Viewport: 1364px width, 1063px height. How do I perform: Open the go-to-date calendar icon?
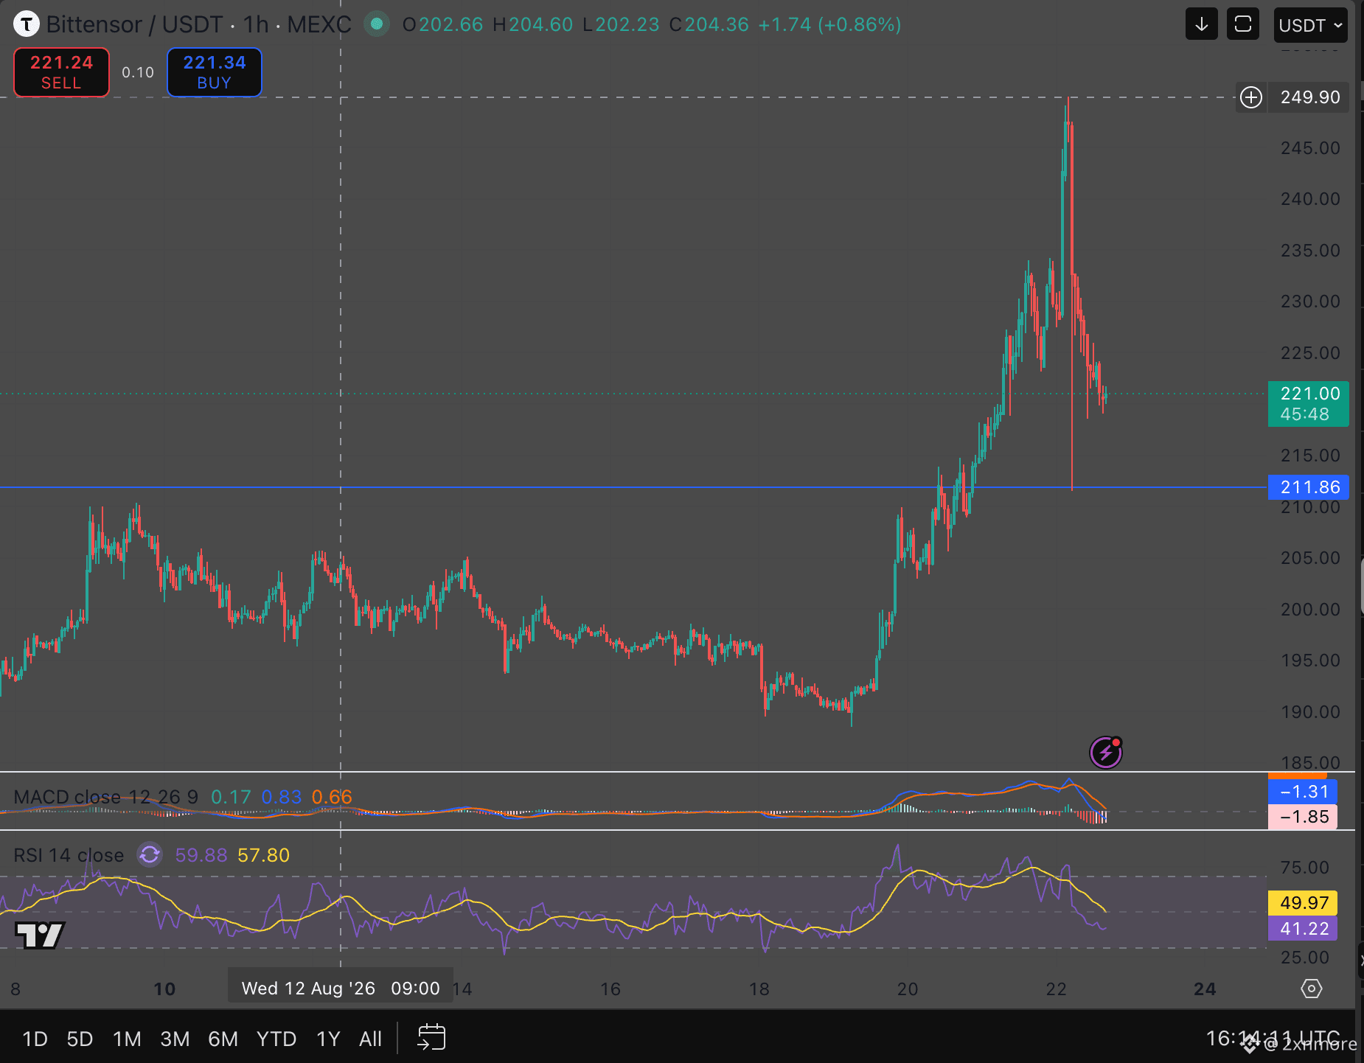click(431, 1038)
